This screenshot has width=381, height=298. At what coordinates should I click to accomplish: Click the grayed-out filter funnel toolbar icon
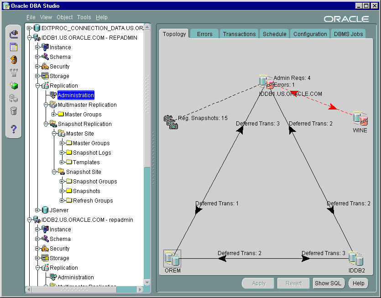pos(14,73)
